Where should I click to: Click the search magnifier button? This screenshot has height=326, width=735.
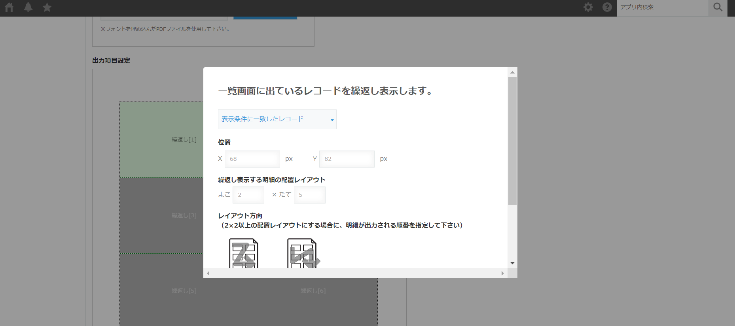tap(718, 7)
